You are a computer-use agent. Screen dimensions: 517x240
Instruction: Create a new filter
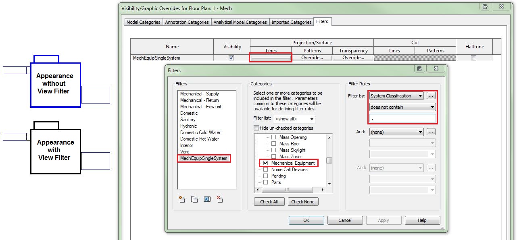182,199
